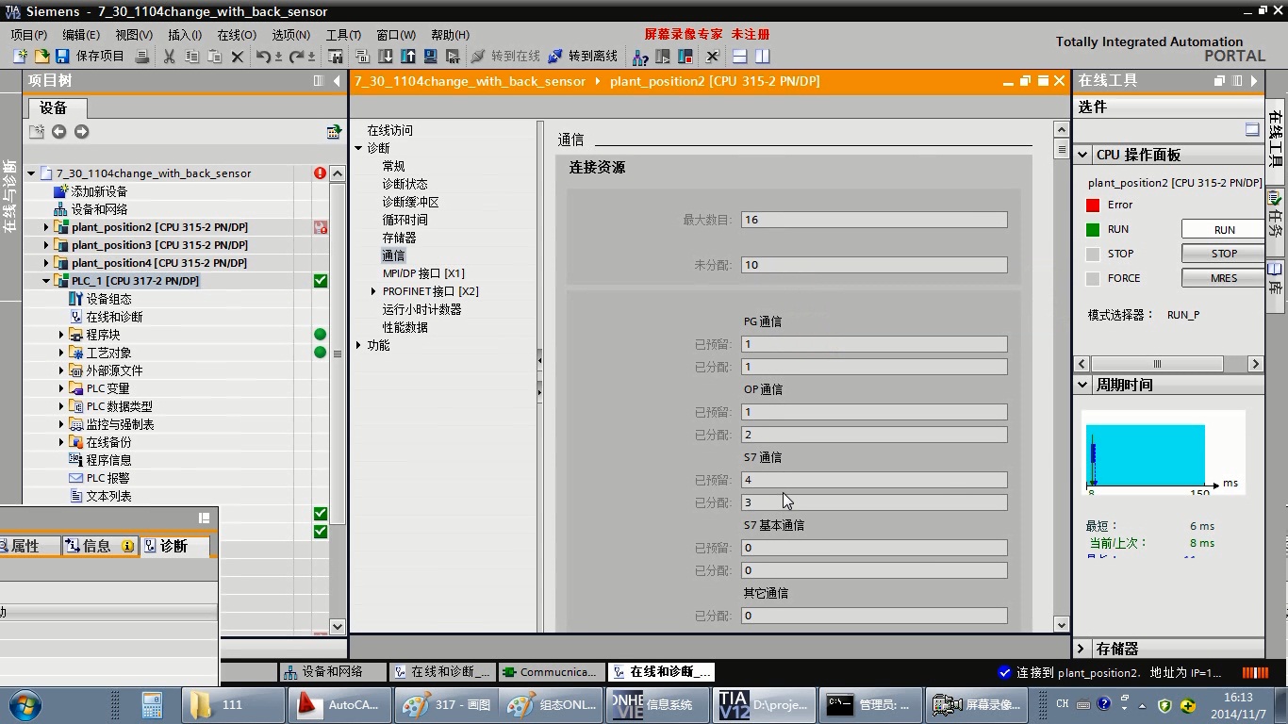This screenshot has height=724, width=1288.
Task: Click the paste icon in toolbar
Action: click(x=215, y=57)
